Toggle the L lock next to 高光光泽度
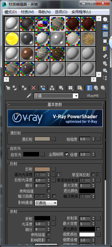 click(x=59, y=174)
